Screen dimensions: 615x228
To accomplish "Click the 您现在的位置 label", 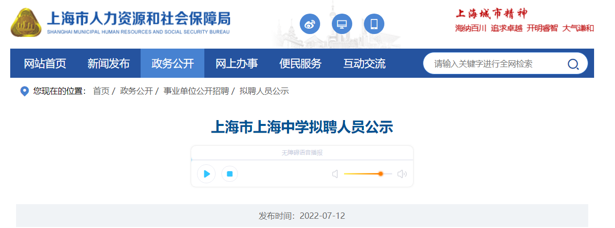I will [x=59, y=91].
